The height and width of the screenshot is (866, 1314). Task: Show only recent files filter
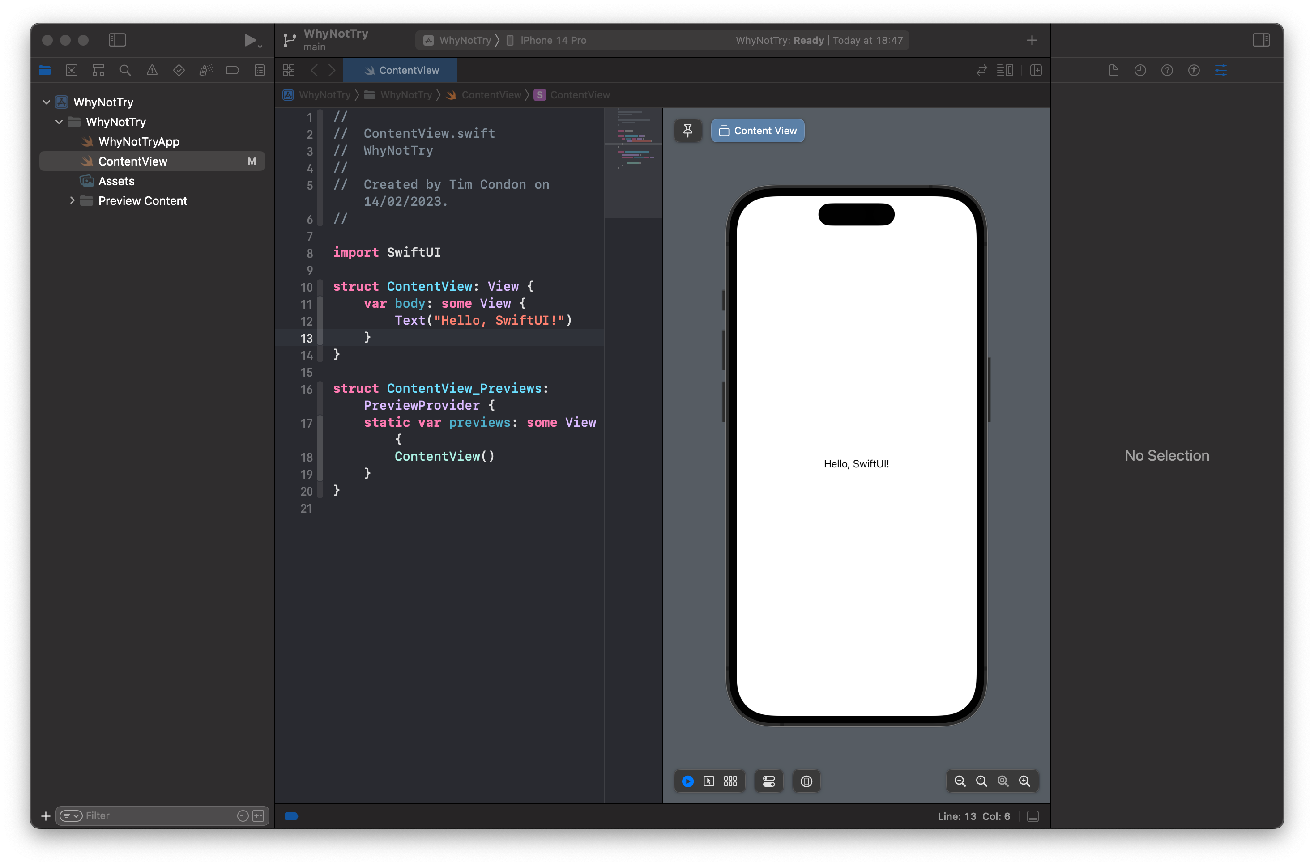pos(243,816)
